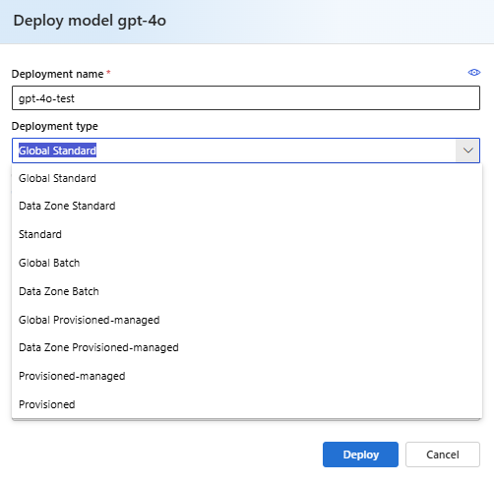This screenshot has width=494, height=485.
Task: Choose Data Zone Batch option
Action: click(x=247, y=291)
